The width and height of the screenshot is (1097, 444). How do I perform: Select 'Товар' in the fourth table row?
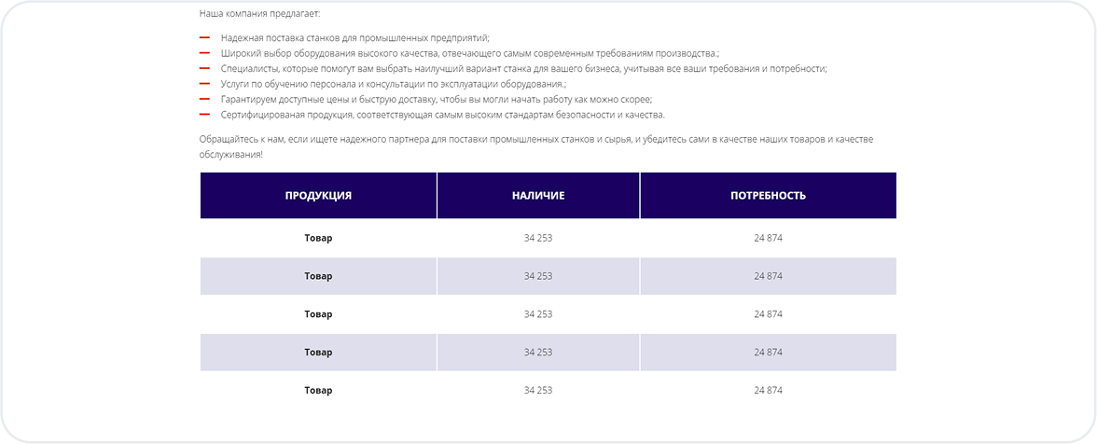click(318, 353)
